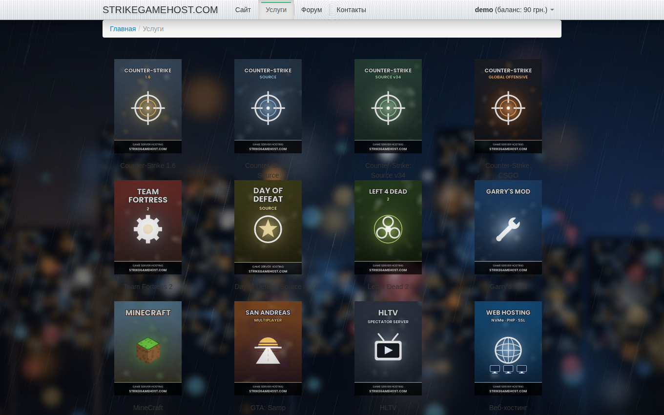Open the green Counter-Strike Source v34 cover
Image resolution: width=664 pixels, height=415 pixels.
point(388,106)
